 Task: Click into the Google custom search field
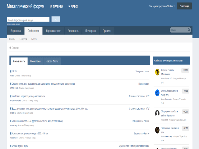click(x=28, y=20)
